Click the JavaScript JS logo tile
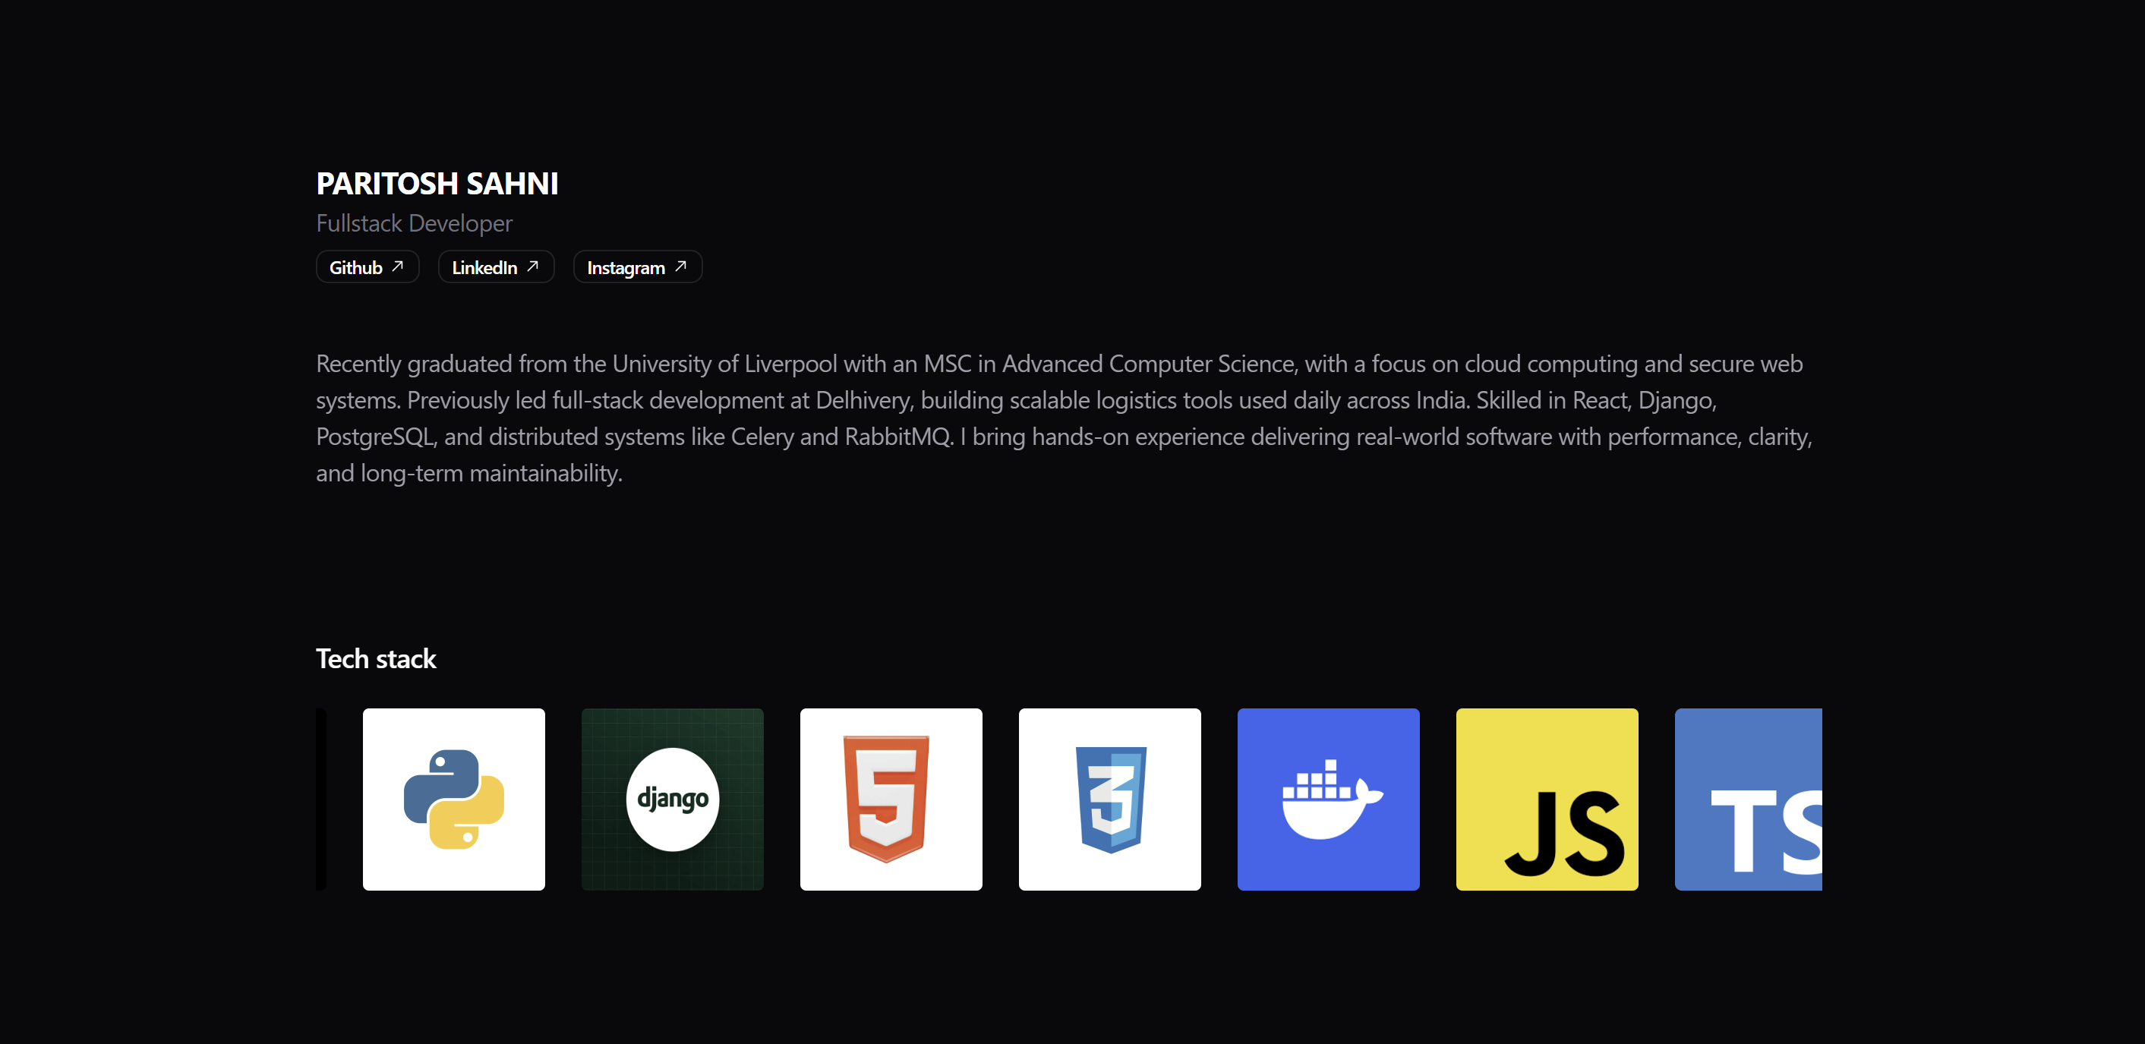This screenshot has height=1044, width=2145. (x=1547, y=800)
